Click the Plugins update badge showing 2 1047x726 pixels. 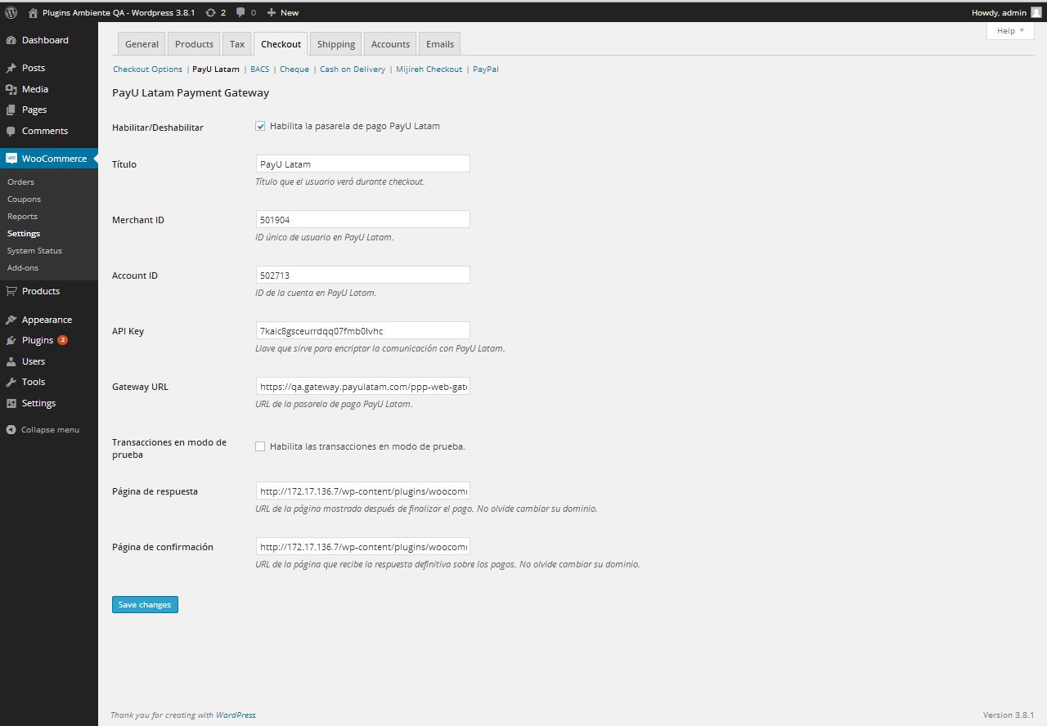63,340
